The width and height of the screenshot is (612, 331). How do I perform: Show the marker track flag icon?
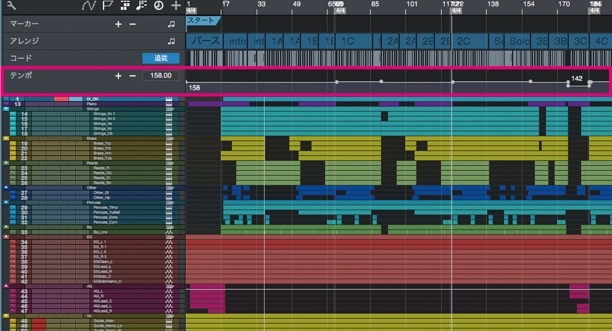coord(107,6)
